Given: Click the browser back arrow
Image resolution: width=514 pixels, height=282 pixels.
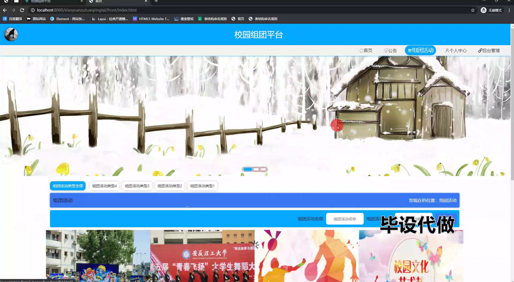Looking at the screenshot, I should 5,10.
